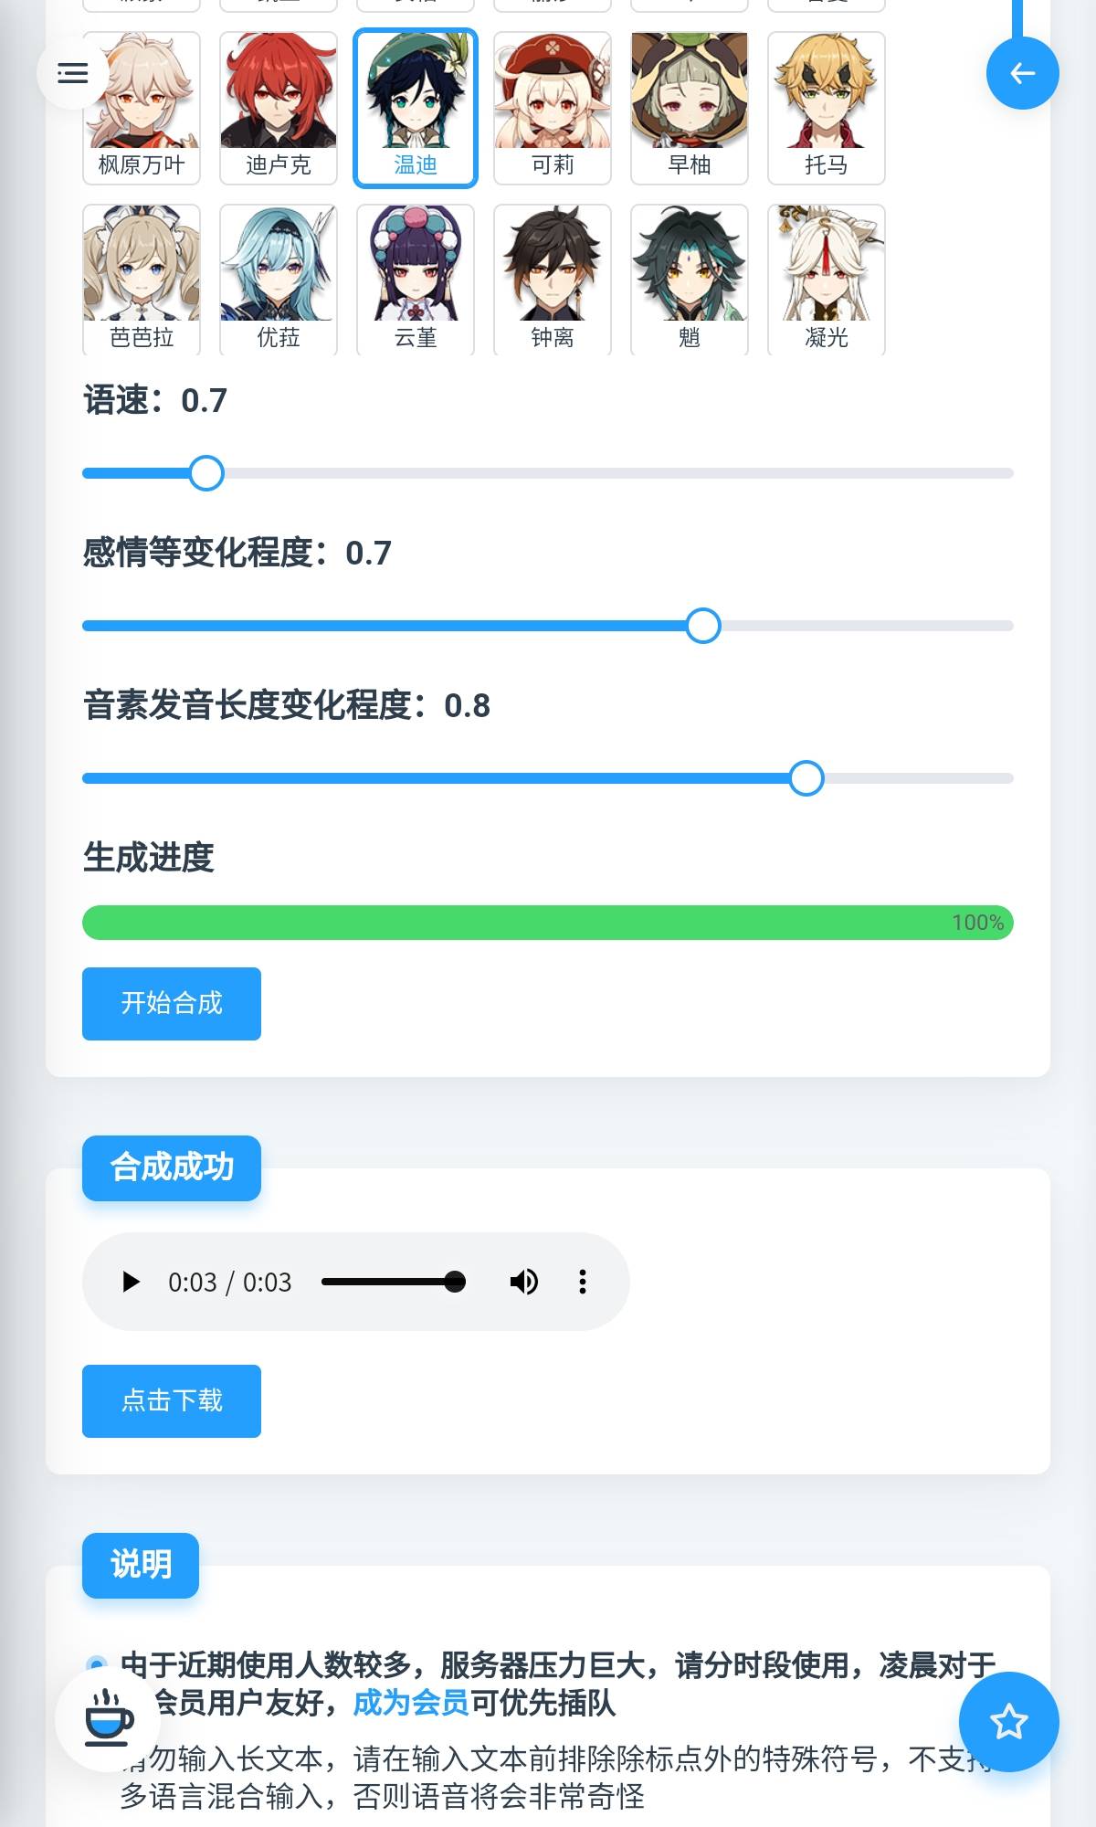Pick the 钟离 character avatar

553,279
